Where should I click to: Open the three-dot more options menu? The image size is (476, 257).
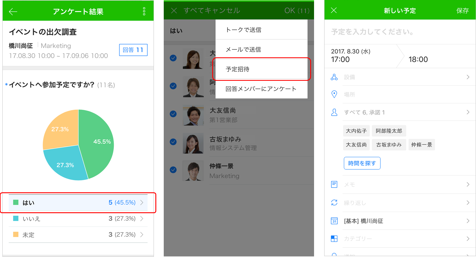(144, 12)
